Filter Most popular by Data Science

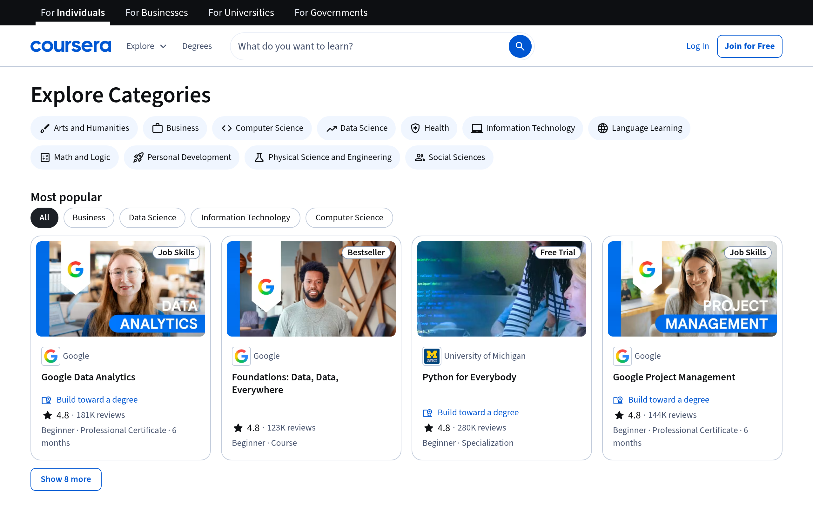click(x=152, y=218)
